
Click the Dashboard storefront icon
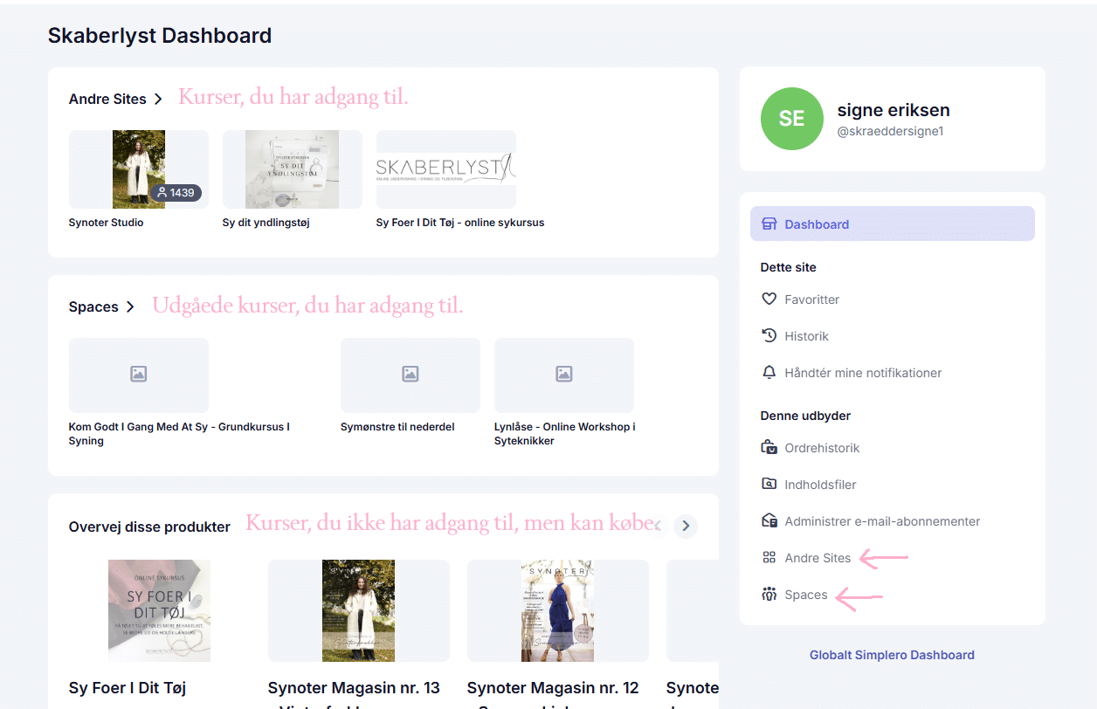(769, 224)
